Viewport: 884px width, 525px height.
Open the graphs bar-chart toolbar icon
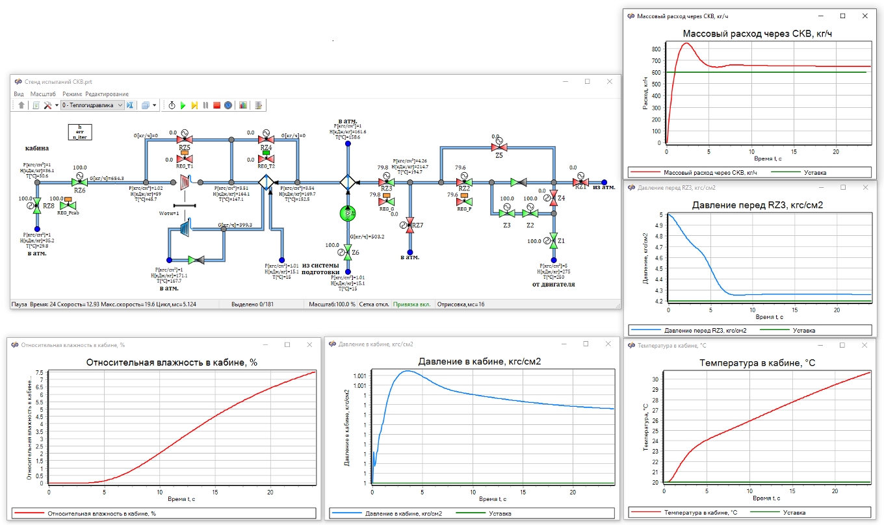pyautogui.click(x=243, y=105)
